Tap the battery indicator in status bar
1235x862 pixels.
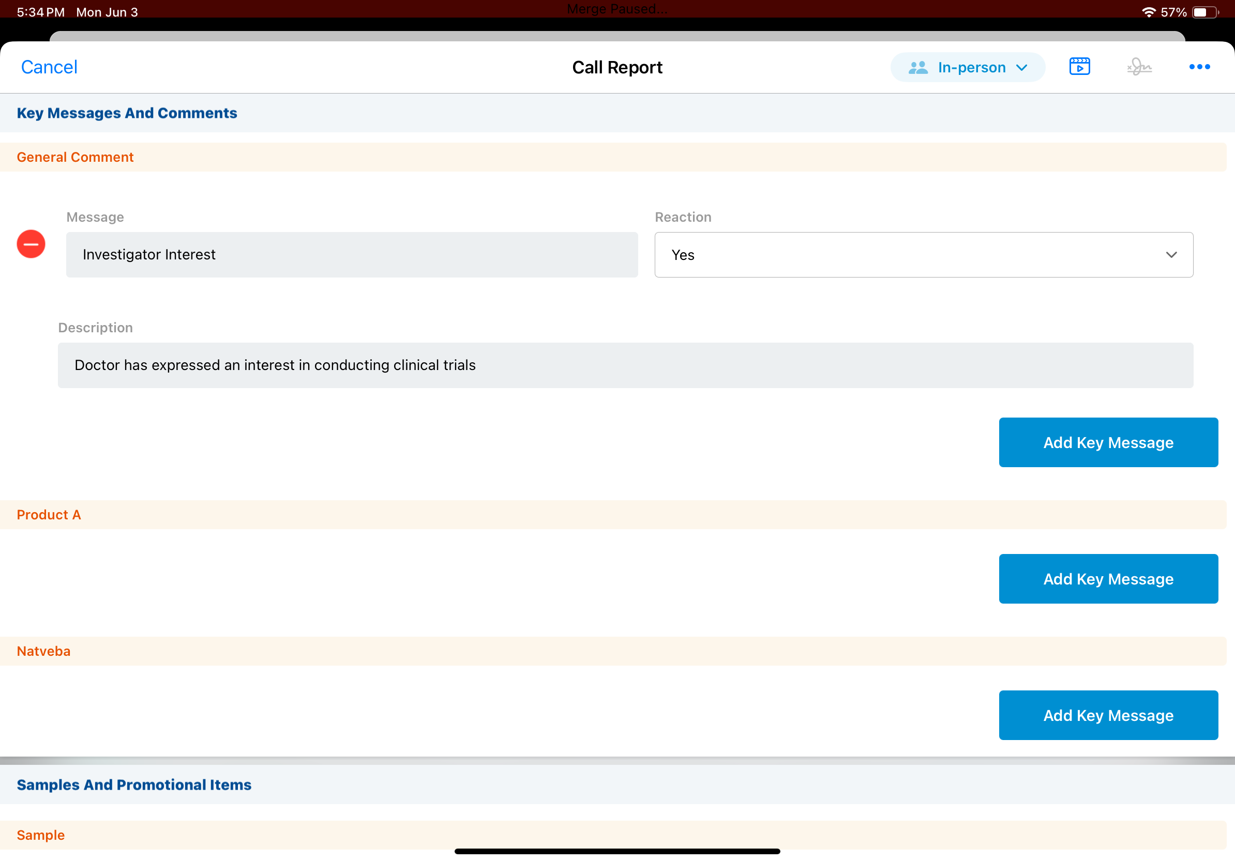point(1205,12)
